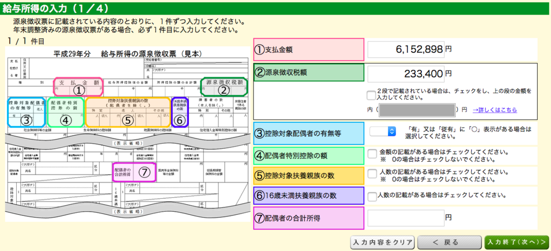Image resolution: width=551 pixels, height=251 pixels.
Task: Click the ⑦配偶者の合計所得 label
Action: [x=308, y=218]
